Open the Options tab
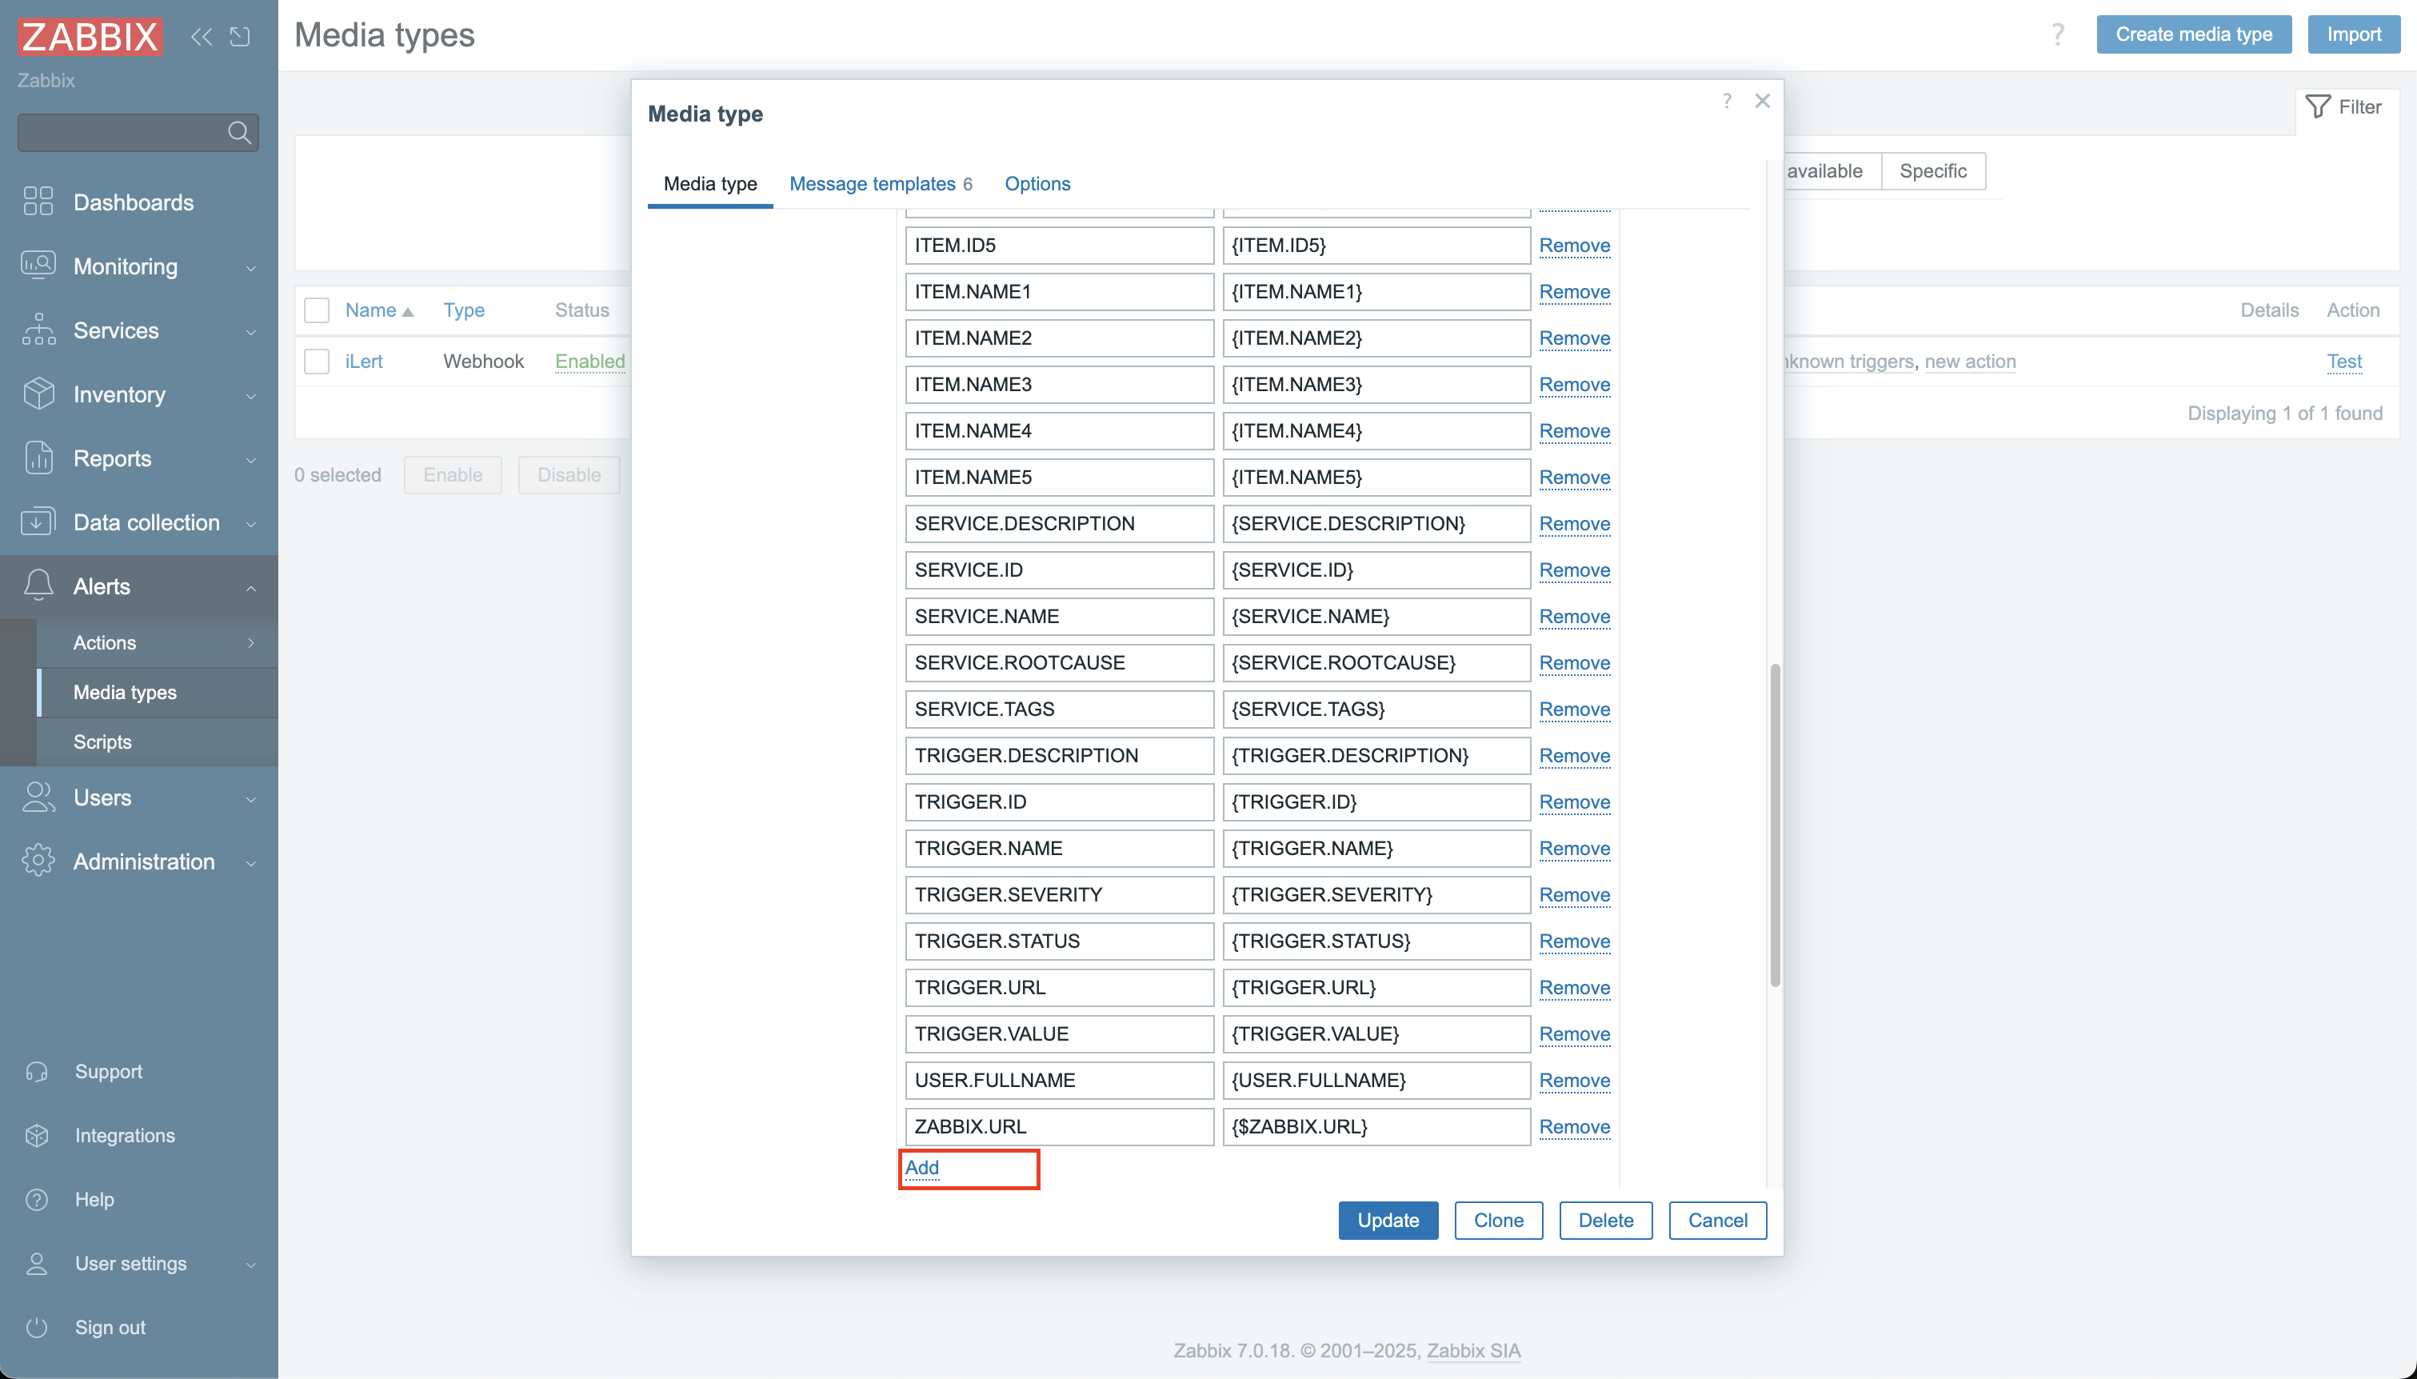The width and height of the screenshot is (2417, 1379). pos(1037,184)
